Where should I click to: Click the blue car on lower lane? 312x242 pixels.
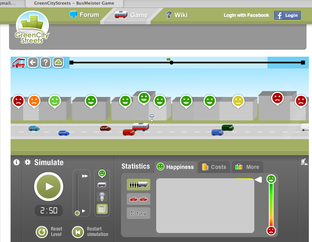point(64,133)
